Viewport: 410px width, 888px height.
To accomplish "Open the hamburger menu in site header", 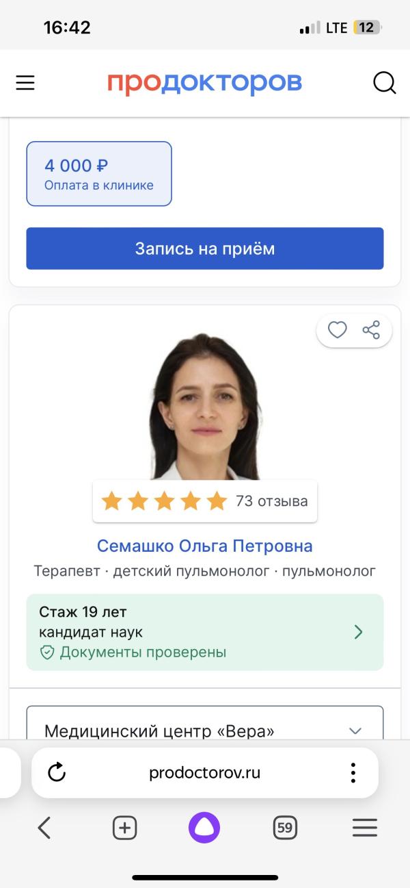I will tap(25, 83).
